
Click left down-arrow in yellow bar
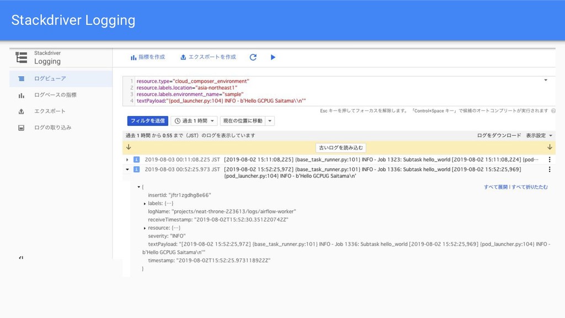pos(129,147)
